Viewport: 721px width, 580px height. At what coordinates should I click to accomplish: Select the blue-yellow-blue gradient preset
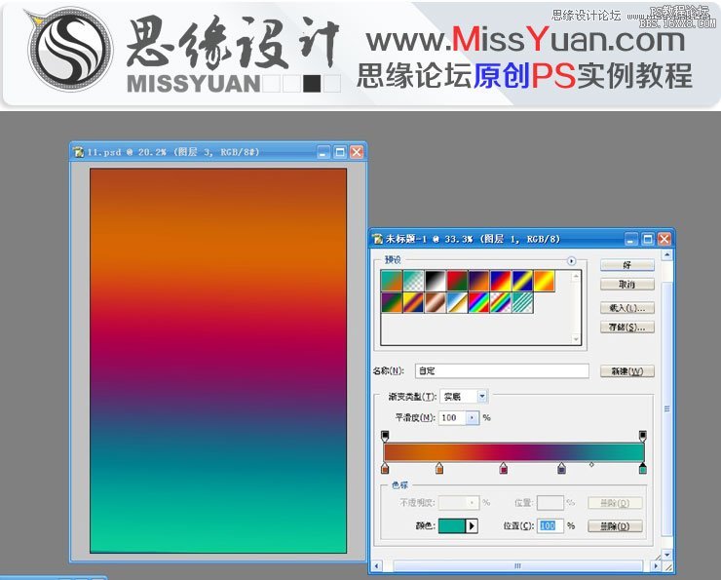[x=522, y=281]
